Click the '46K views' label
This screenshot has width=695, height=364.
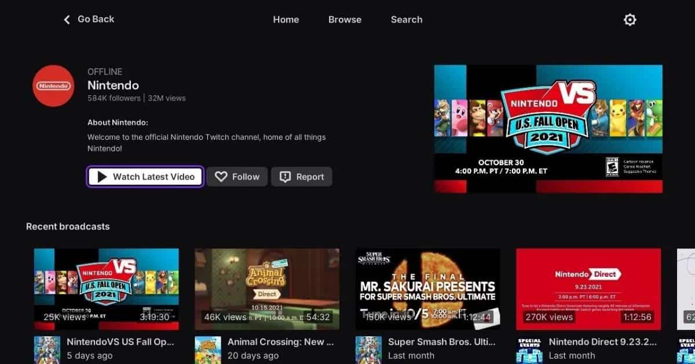click(x=225, y=317)
